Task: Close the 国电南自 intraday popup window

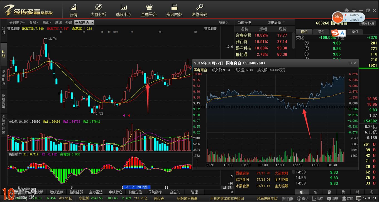Action: click(355, 63)
